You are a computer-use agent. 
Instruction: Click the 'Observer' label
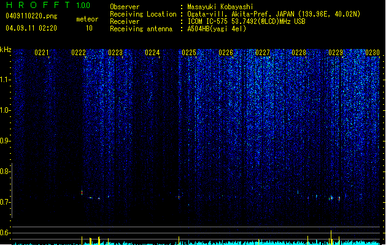coord(125,7)
